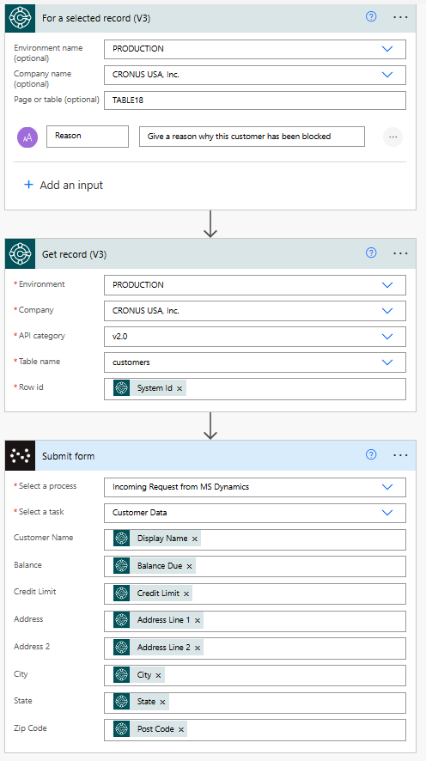Open help for the Get record (V3) step

(x=371, y=253)
